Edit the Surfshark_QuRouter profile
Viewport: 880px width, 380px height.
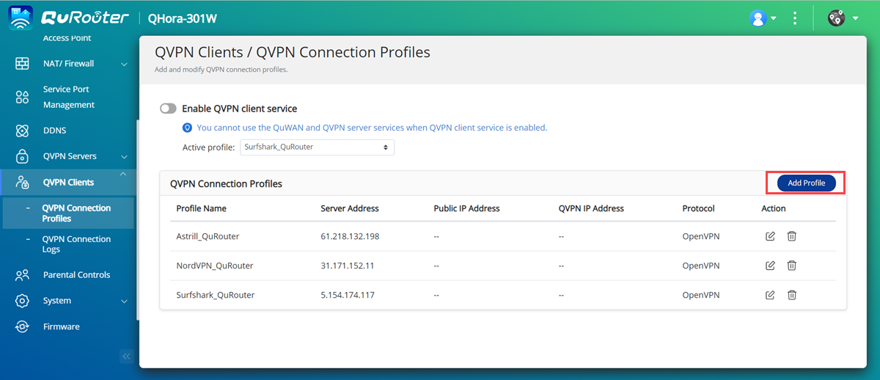tap(770, 295)
